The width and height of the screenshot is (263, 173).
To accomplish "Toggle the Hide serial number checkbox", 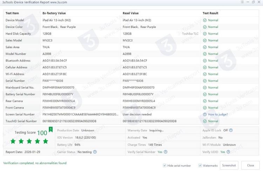I will tap(164, 165).
